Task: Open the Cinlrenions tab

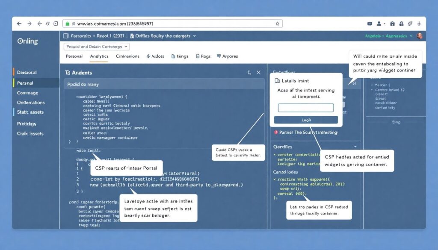Action: pos(127,56)
